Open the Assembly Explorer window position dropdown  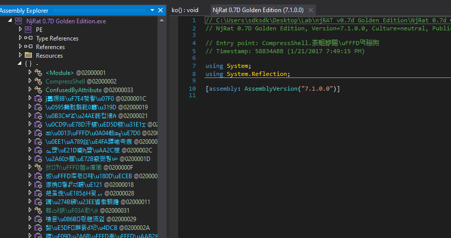[152, 10]
